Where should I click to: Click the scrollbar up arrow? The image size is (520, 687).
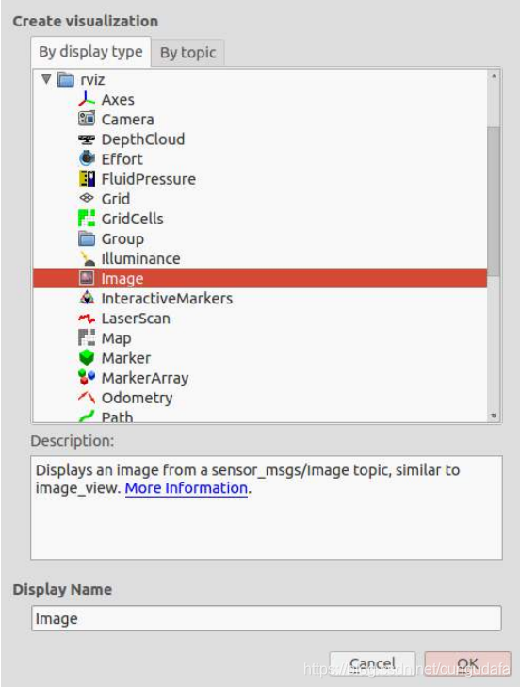(x=494, y=75)
